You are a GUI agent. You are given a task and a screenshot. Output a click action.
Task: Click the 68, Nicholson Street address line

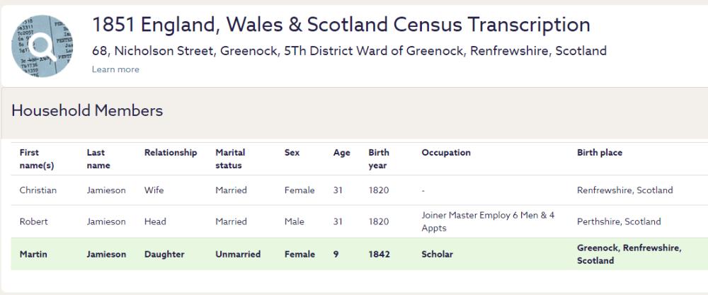tap(349, 51)
